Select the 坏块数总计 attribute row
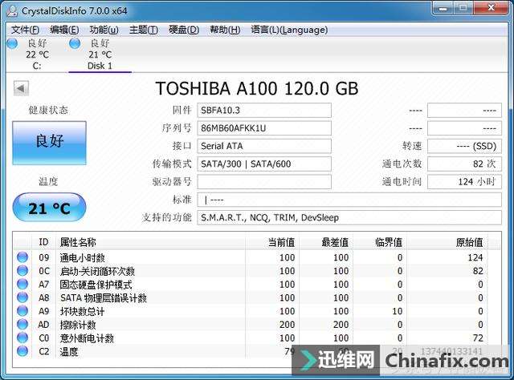This screenshot has width=514, height=380. click(x=251, y=311)
